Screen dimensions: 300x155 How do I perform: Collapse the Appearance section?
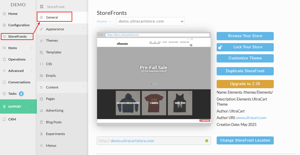coord(84,29)
